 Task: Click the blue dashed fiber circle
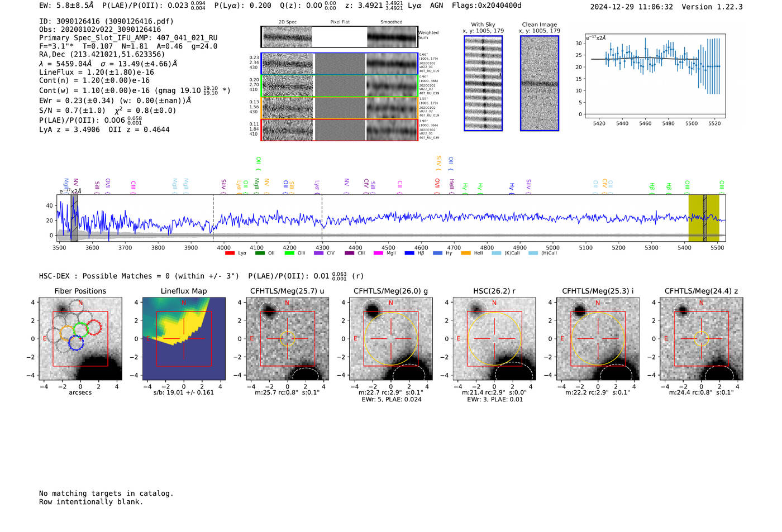pos(76,343)
